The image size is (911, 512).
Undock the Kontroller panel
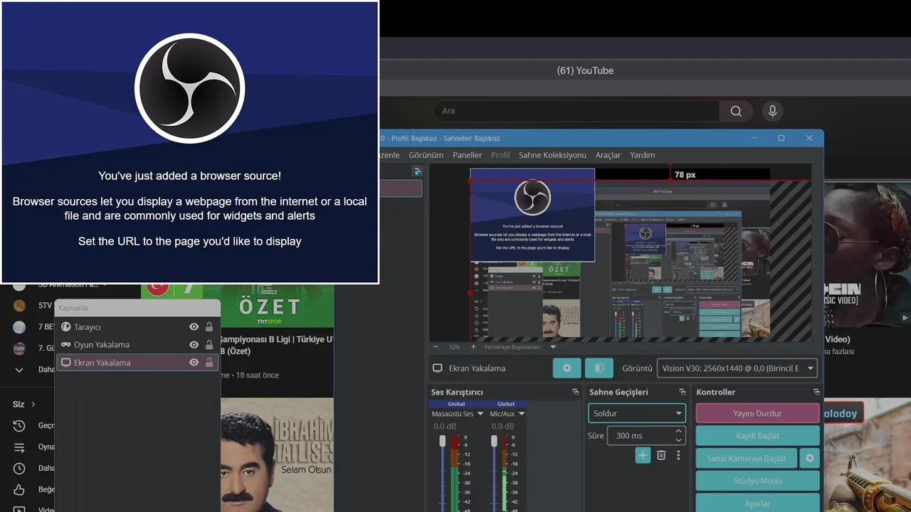(816, 392)
